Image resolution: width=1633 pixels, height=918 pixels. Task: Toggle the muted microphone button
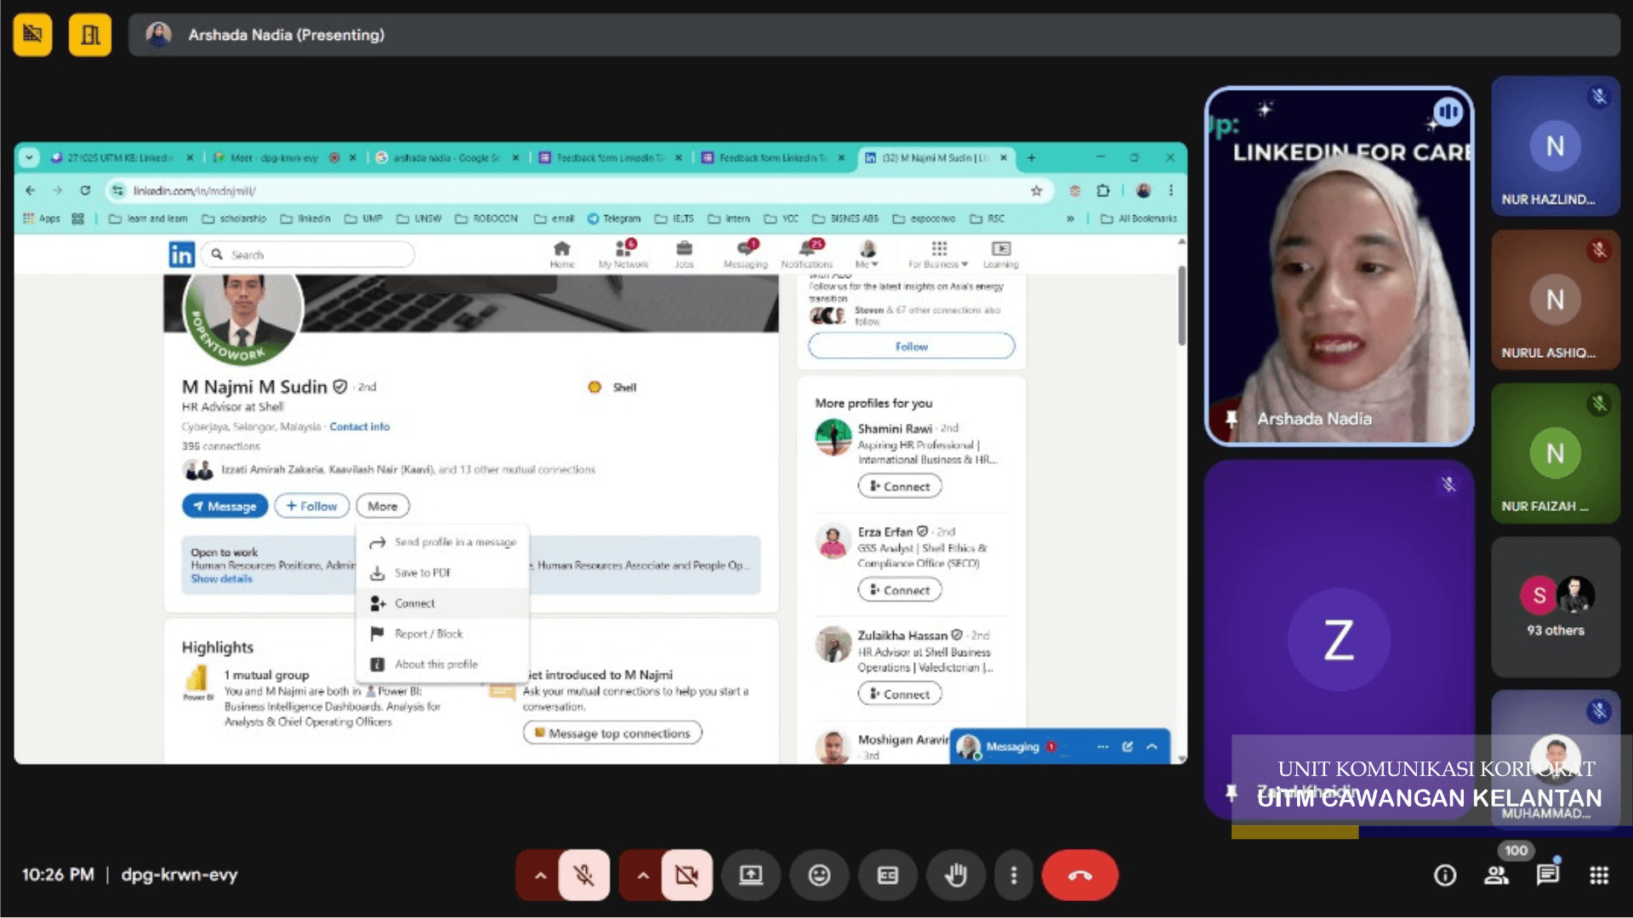click(584, 875)
